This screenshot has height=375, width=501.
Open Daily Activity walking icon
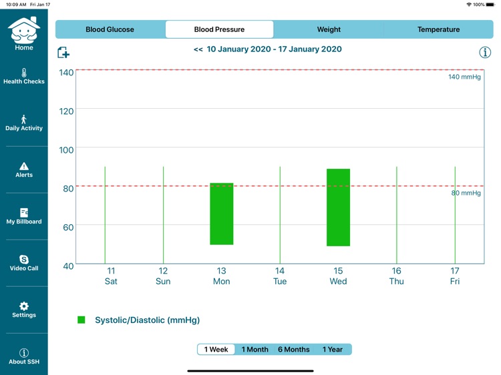click(24, 119)
